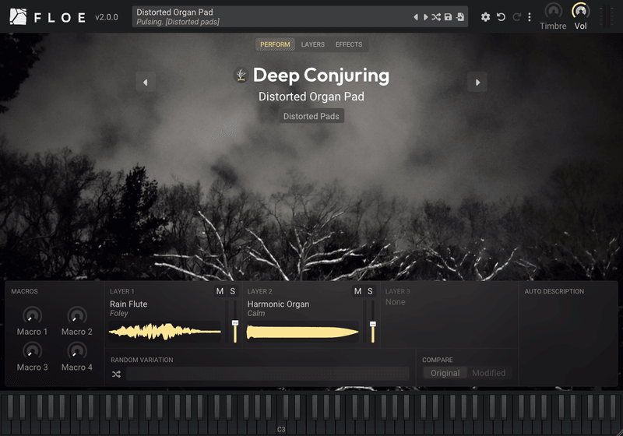Click the Macro 1 knob
623x436 pixels.
[x=32, y=315]
